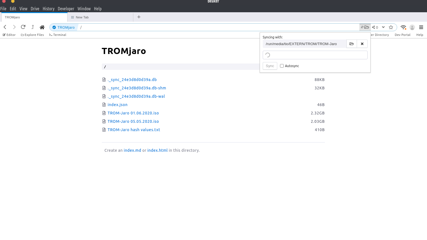Screen dimensions: 427x240
Task: Click the file icon beside hash values.txt
Action: (104, 130)
